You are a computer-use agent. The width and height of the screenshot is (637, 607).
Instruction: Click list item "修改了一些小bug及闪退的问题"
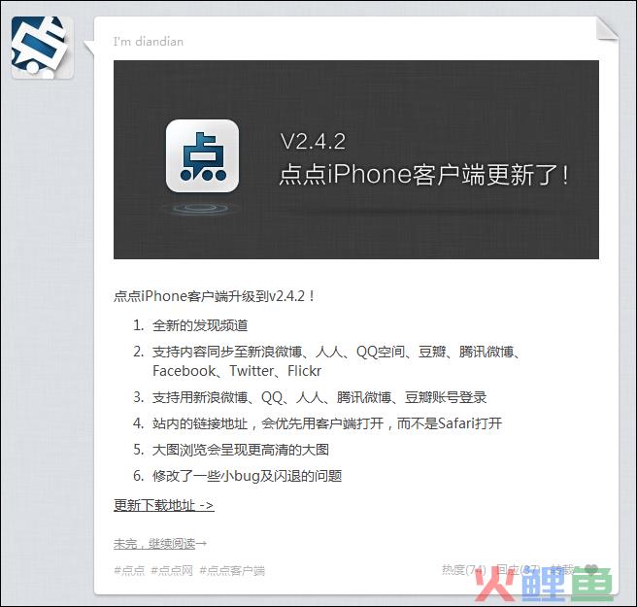point(247,476)
